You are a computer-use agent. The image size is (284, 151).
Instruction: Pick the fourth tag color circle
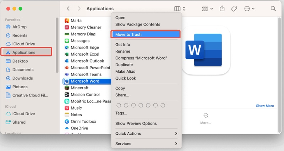coord(141,105)
